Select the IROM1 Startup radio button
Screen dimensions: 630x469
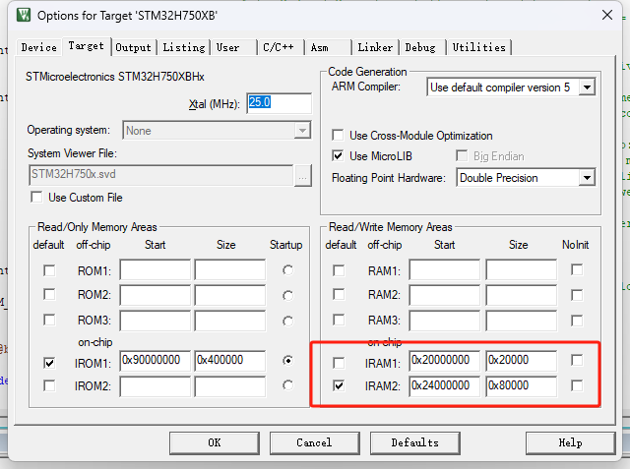click(287, 360)
